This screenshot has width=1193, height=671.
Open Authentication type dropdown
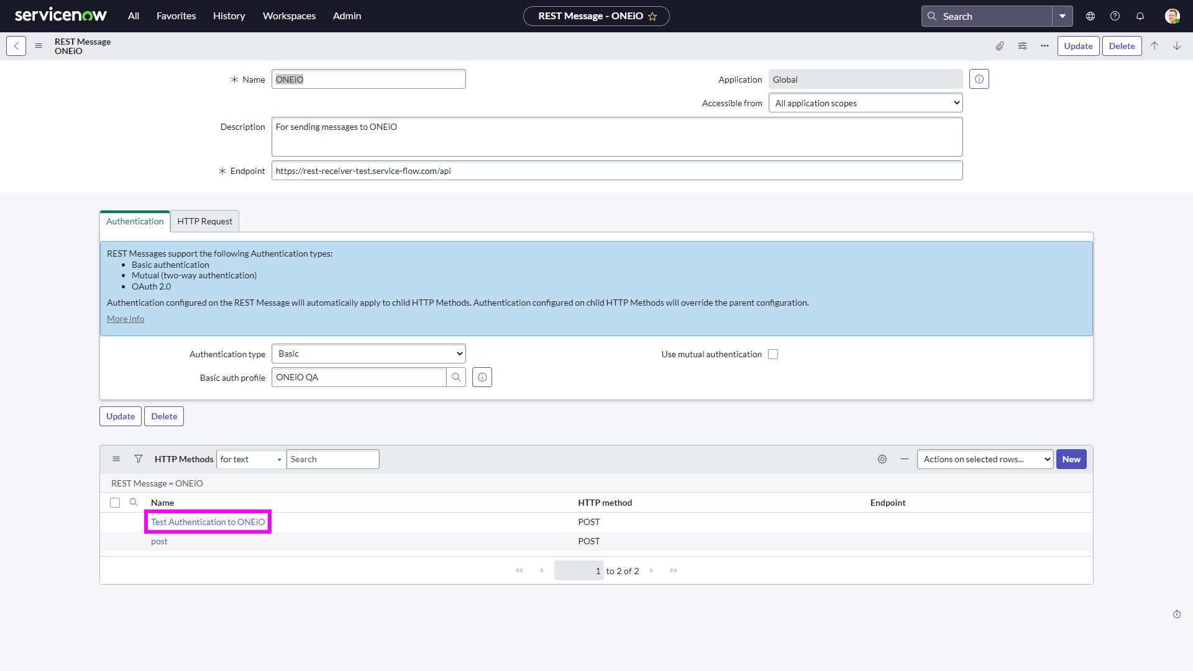point(368,354)
